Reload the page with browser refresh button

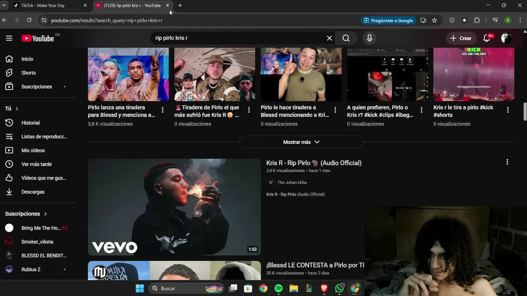click(x=29, y=20)
